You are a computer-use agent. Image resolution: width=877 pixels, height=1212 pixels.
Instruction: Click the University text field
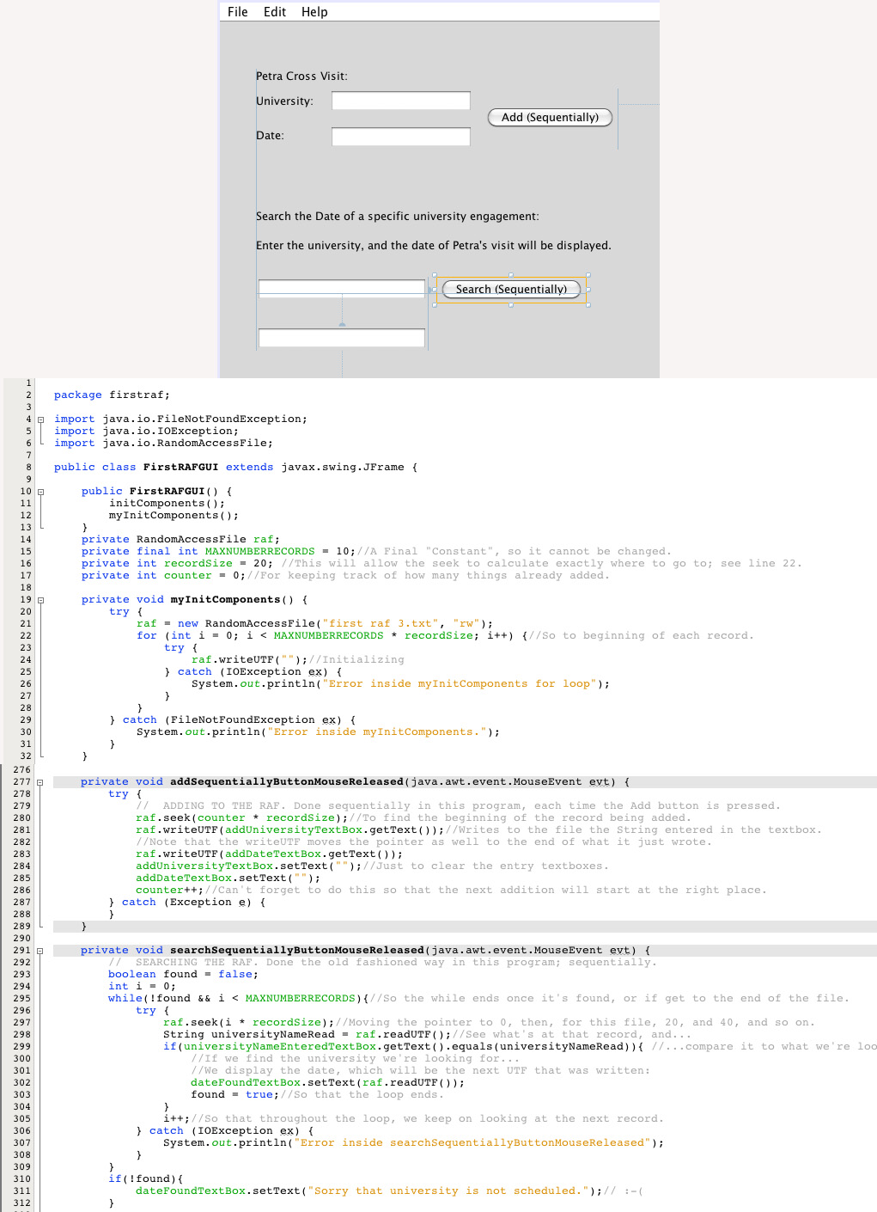tap(400, 101)
